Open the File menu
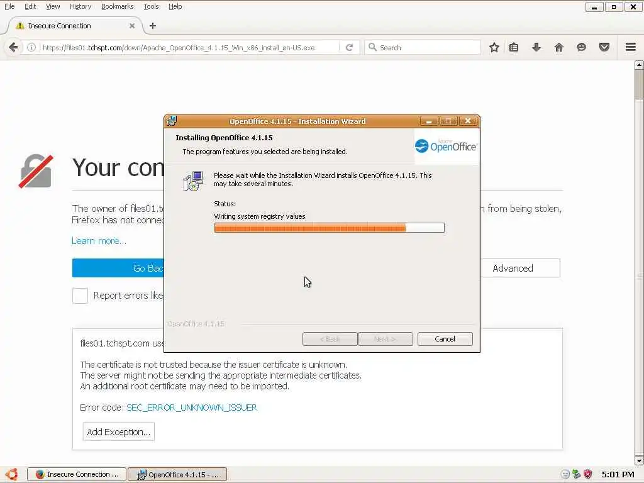 (x=9, y=6)
